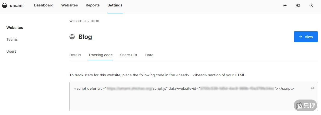Open the language selector globe icon
321x115 pixels.
pyautogui.click(x=298, y=5)
